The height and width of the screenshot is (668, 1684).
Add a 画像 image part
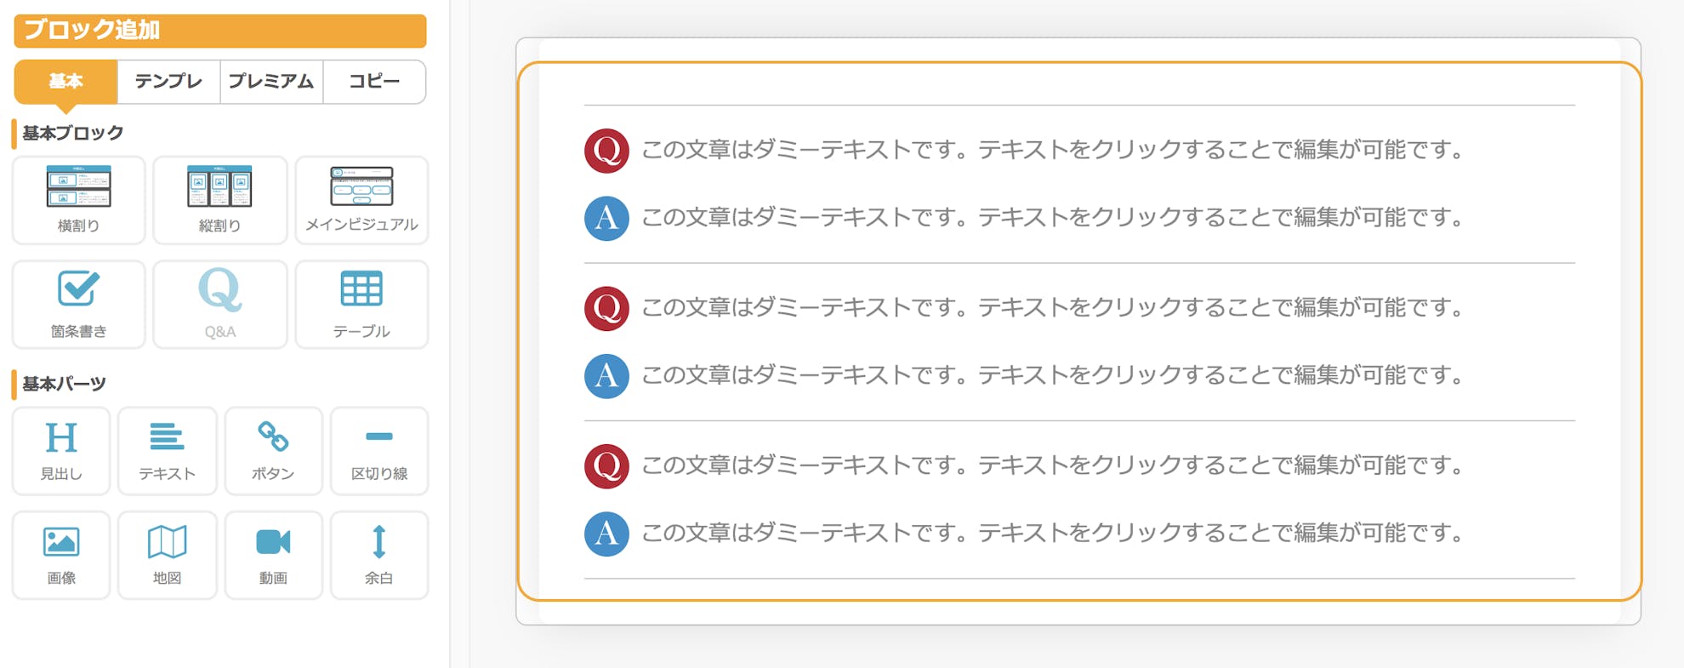point(61,556)
